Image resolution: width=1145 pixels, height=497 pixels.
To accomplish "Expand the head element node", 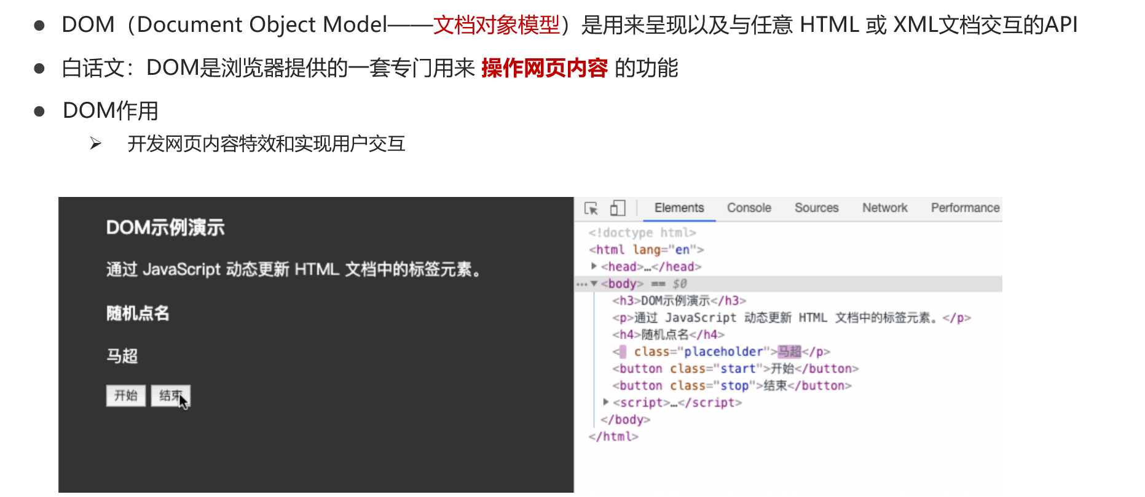I will click(594, 266).
